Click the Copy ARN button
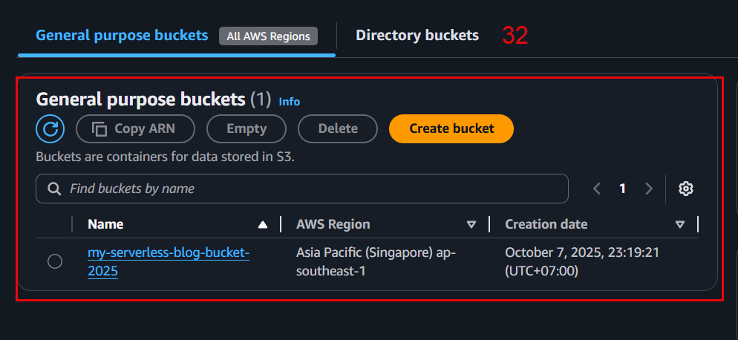The width and height of the screenshot is (738, 340). click(136, 128)
